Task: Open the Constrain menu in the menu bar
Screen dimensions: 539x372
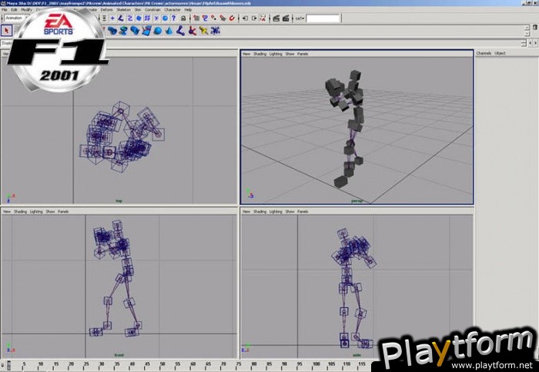Action: (x=152, y=10)
